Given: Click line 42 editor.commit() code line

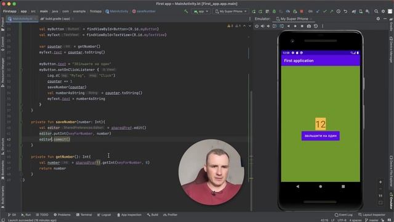Looking at the screenshot, I should click(55, 139).
